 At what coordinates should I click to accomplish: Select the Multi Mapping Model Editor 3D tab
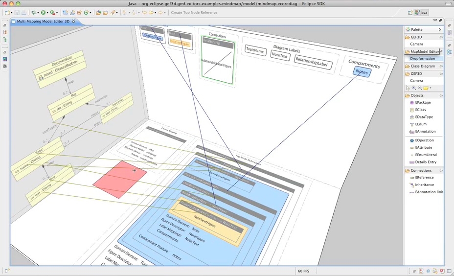(43, 21)
